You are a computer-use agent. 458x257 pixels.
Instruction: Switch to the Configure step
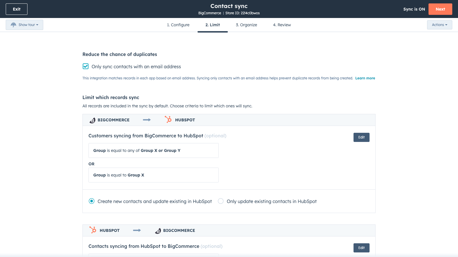click(x=178, y=25)
